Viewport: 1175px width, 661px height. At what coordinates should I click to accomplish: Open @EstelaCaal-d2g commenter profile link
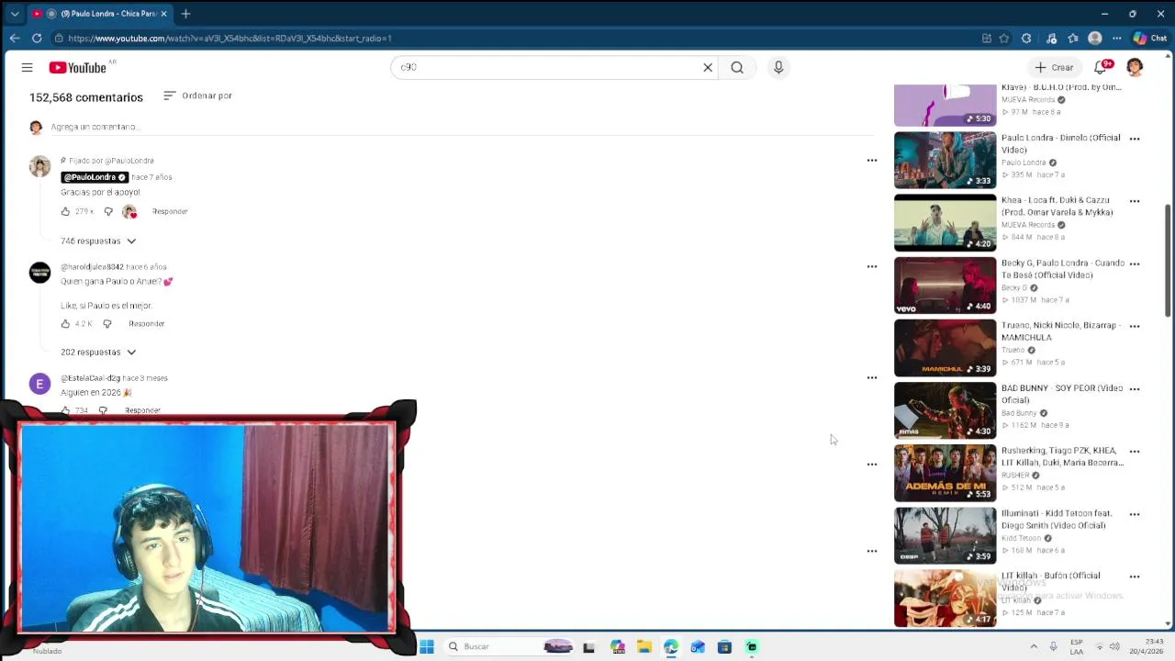(x=90, y=378)
